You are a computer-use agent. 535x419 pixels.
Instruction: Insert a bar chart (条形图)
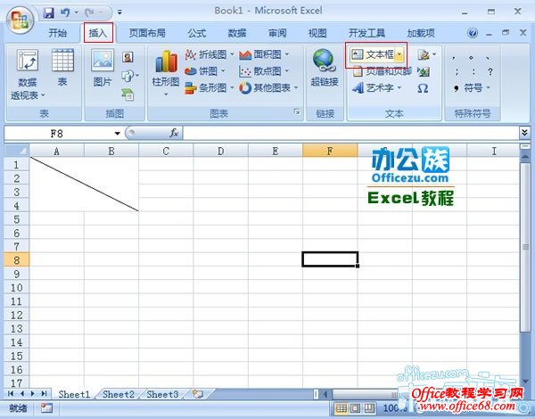coord(210,87)
